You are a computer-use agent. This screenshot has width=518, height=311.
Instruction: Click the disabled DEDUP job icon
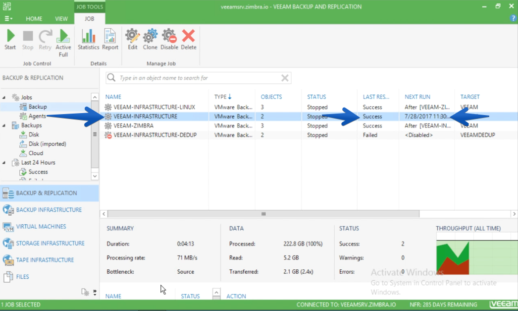tap(108, 135)
